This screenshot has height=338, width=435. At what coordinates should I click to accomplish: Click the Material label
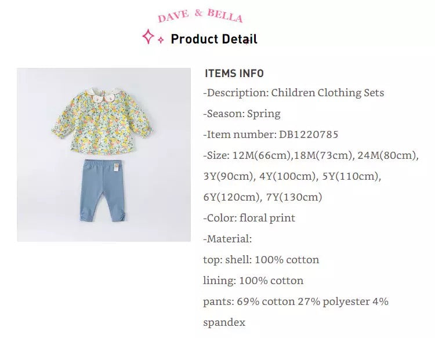[227, 239]
